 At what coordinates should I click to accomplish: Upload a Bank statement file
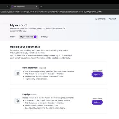tap(97, 74)
